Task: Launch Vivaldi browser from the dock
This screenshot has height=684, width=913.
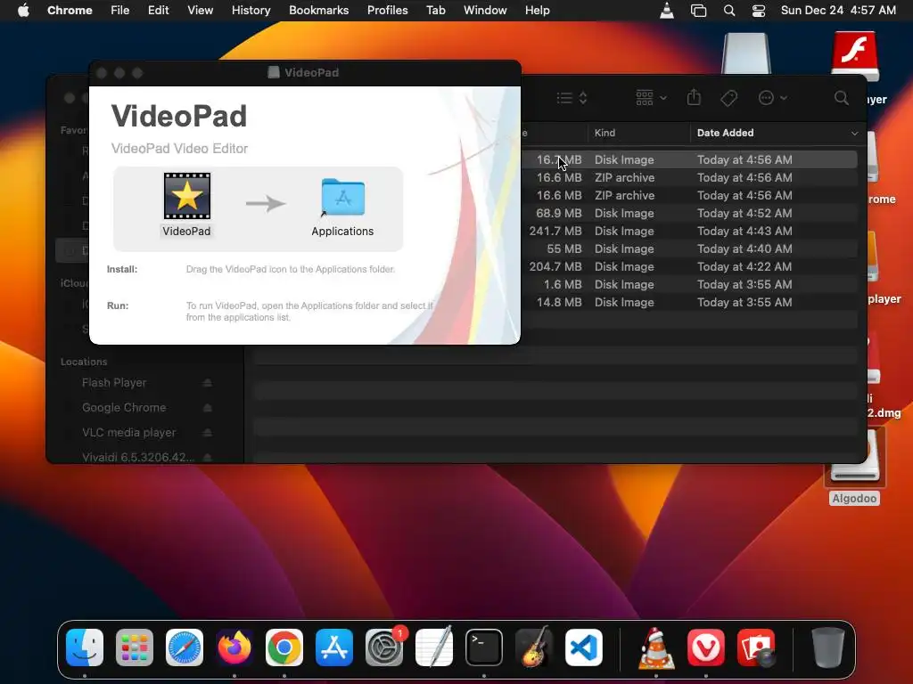Action: [706, 647]
